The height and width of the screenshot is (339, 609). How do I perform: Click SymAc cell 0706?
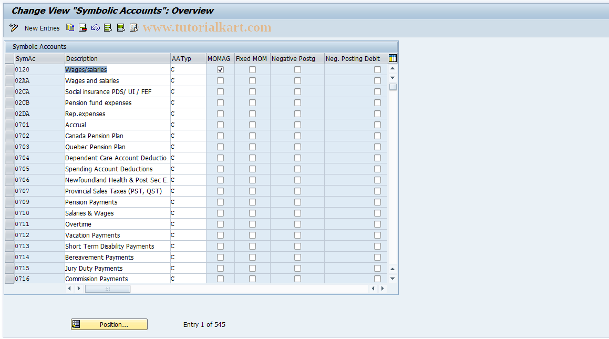pos(39,180)
